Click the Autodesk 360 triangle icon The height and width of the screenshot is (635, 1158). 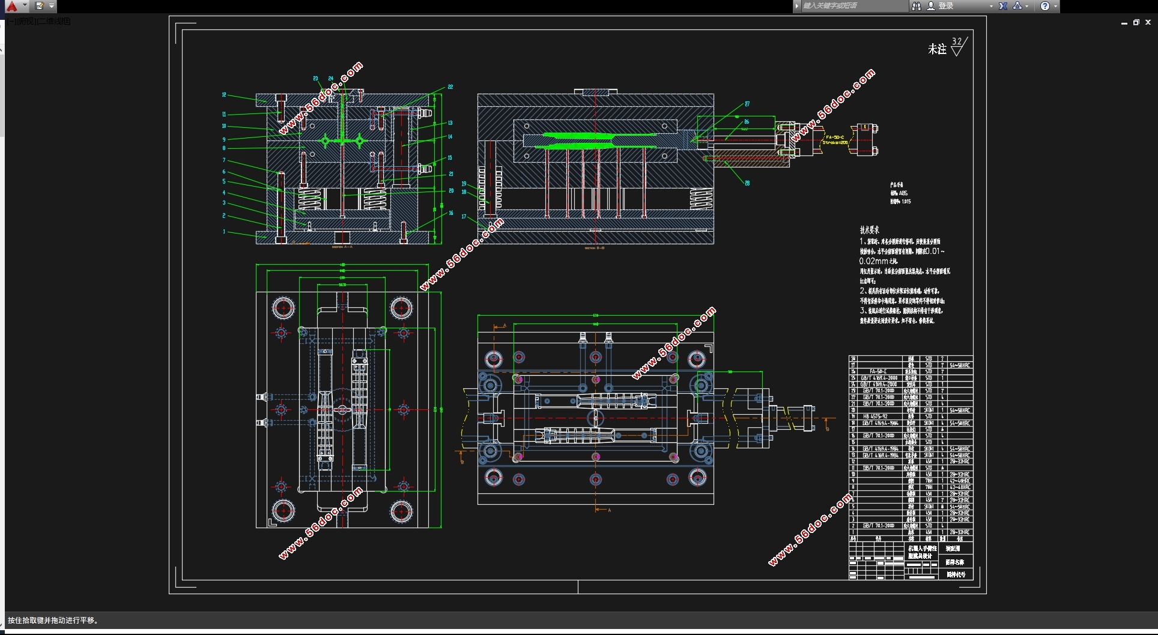(x=1017, y=6)
